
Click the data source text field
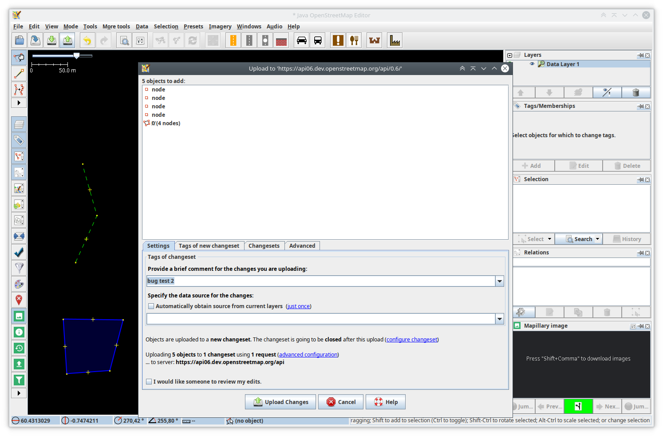pos(320,319)
